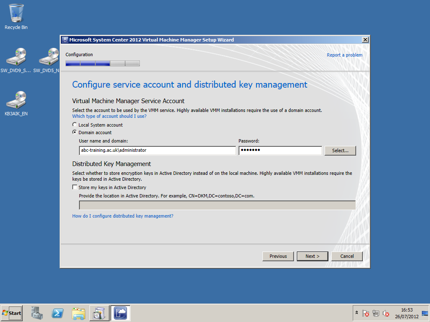Click the 'Configure service account and distributed key management' title

[190, 85]
